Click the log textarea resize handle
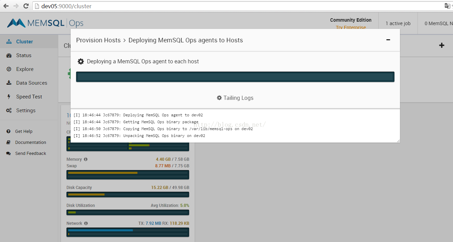The height and width of the screenshot is (242, 453). (398, 140)
